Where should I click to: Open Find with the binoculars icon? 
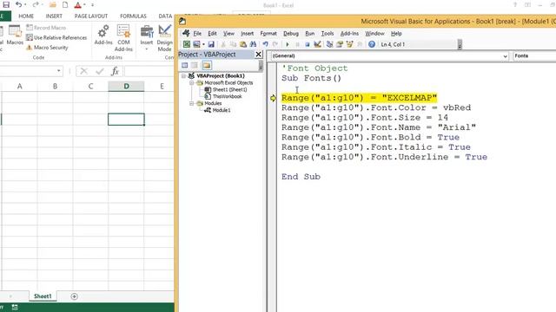pos(253,44)
